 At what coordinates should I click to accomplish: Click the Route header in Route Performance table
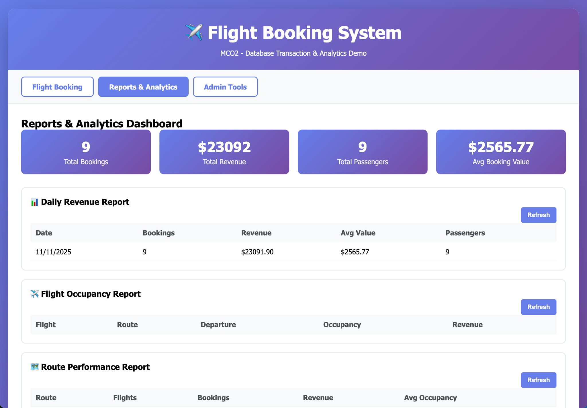46,398
